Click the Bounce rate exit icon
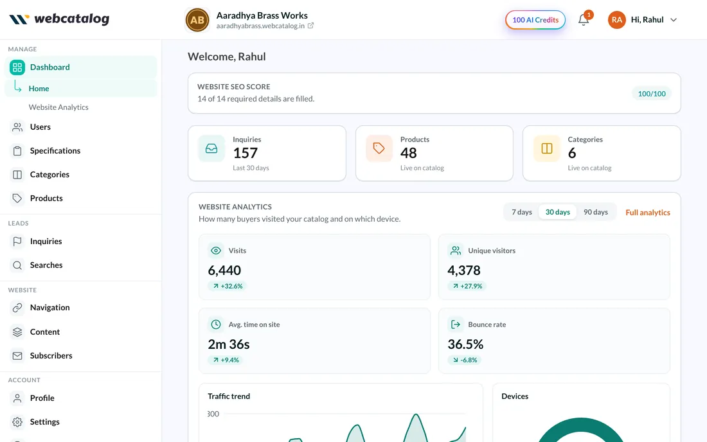 pos(456,324)
